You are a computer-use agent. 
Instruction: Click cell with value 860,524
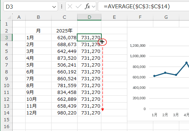tap(64, 79)
